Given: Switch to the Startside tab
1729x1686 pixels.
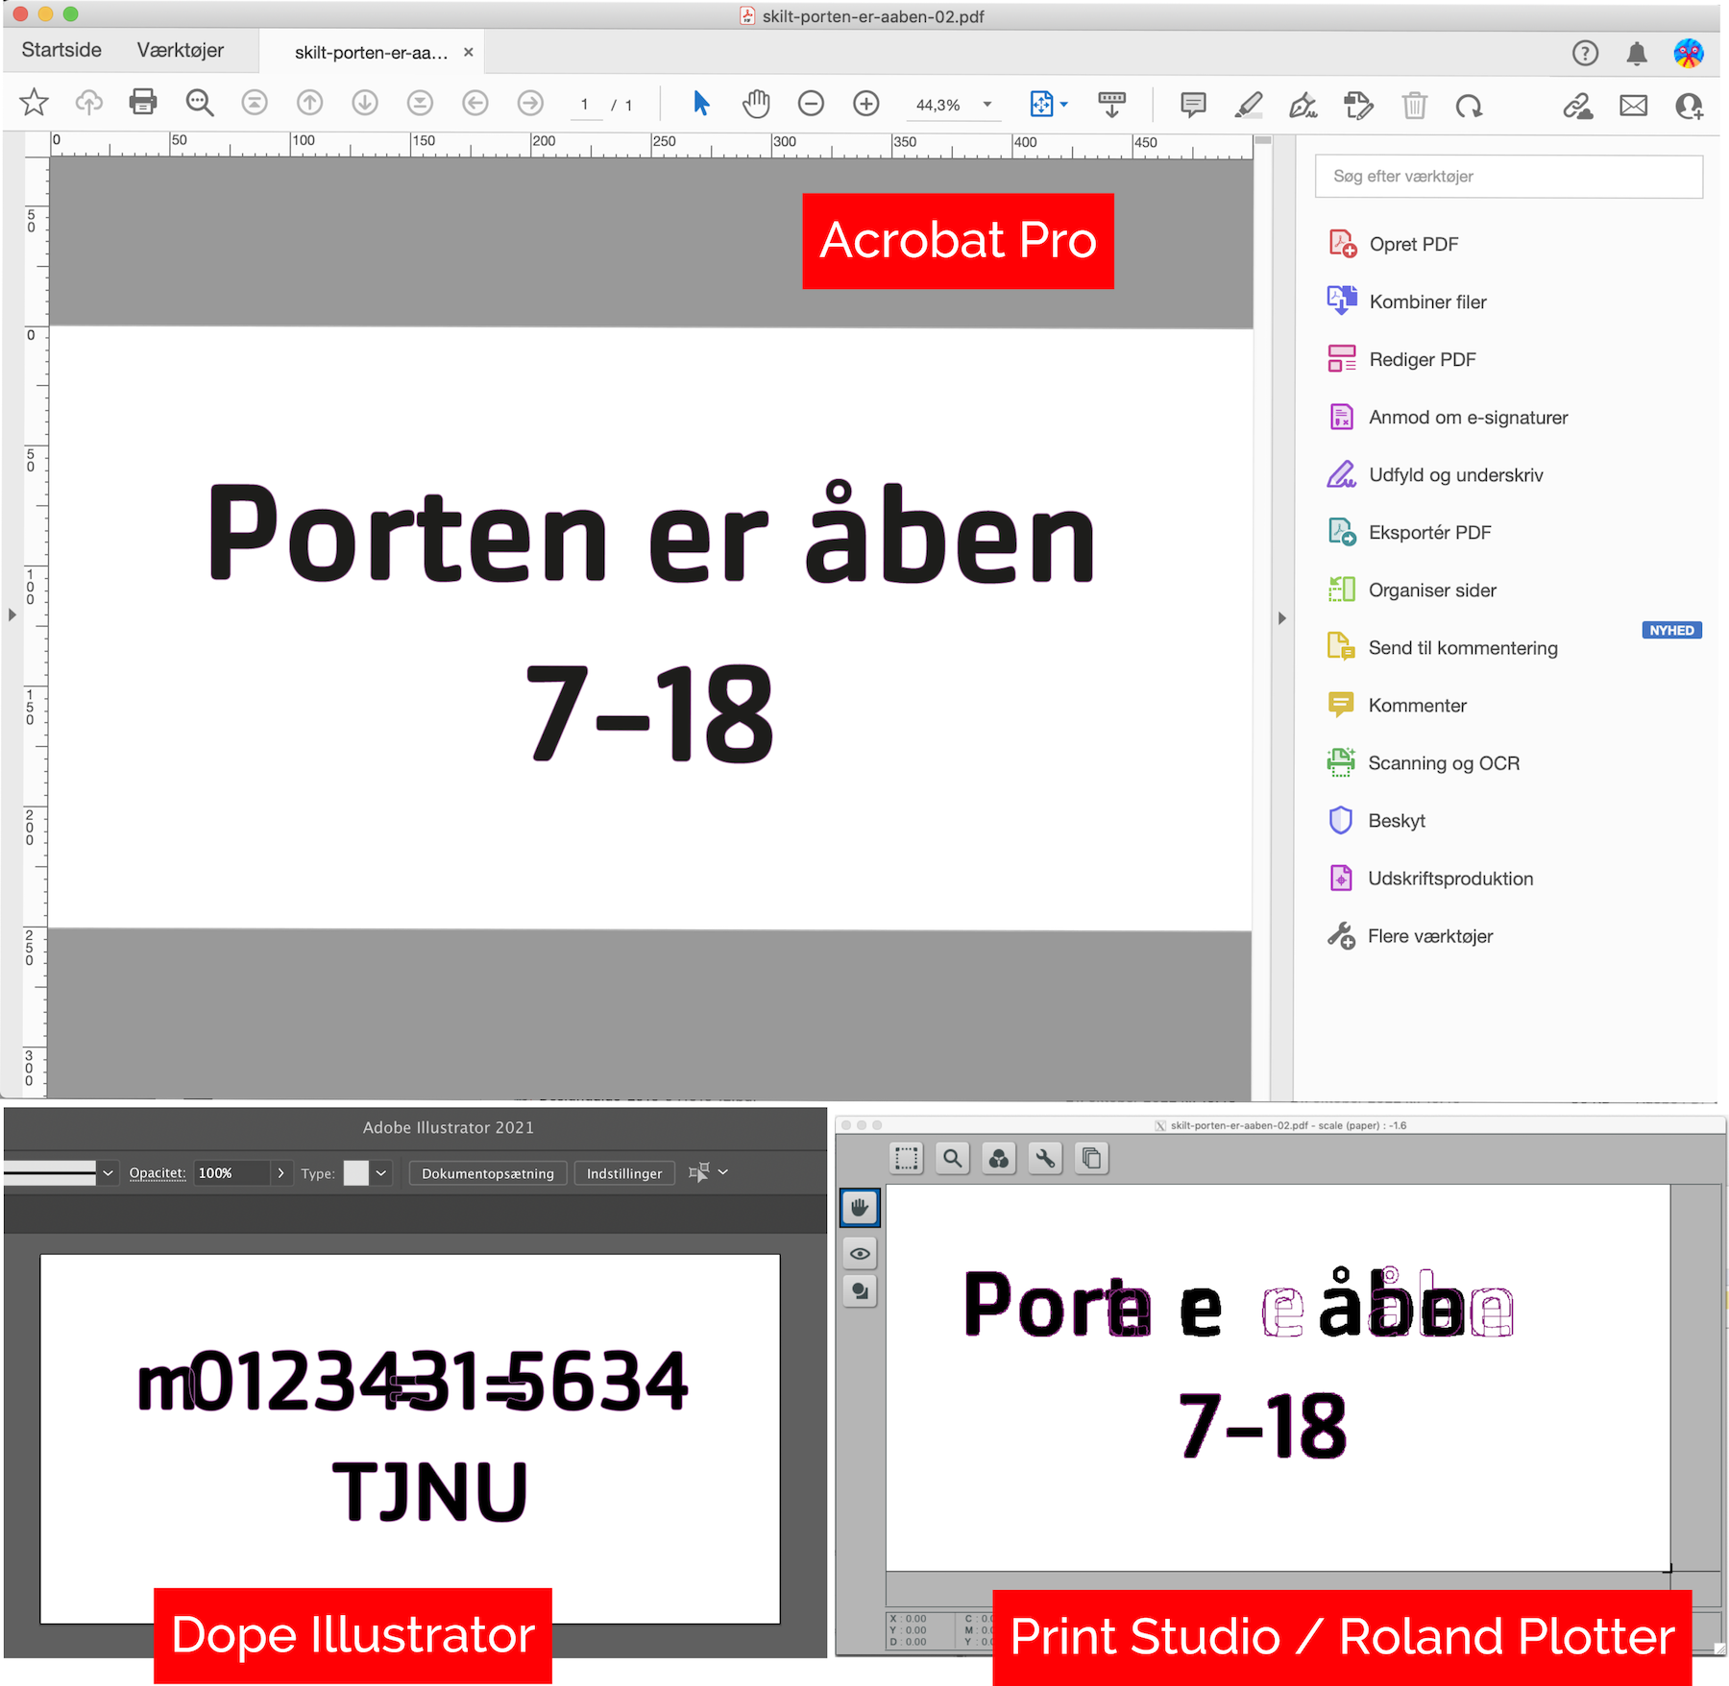Looking at the screenshot, I should pyautogui.click(x=61, y=50).
